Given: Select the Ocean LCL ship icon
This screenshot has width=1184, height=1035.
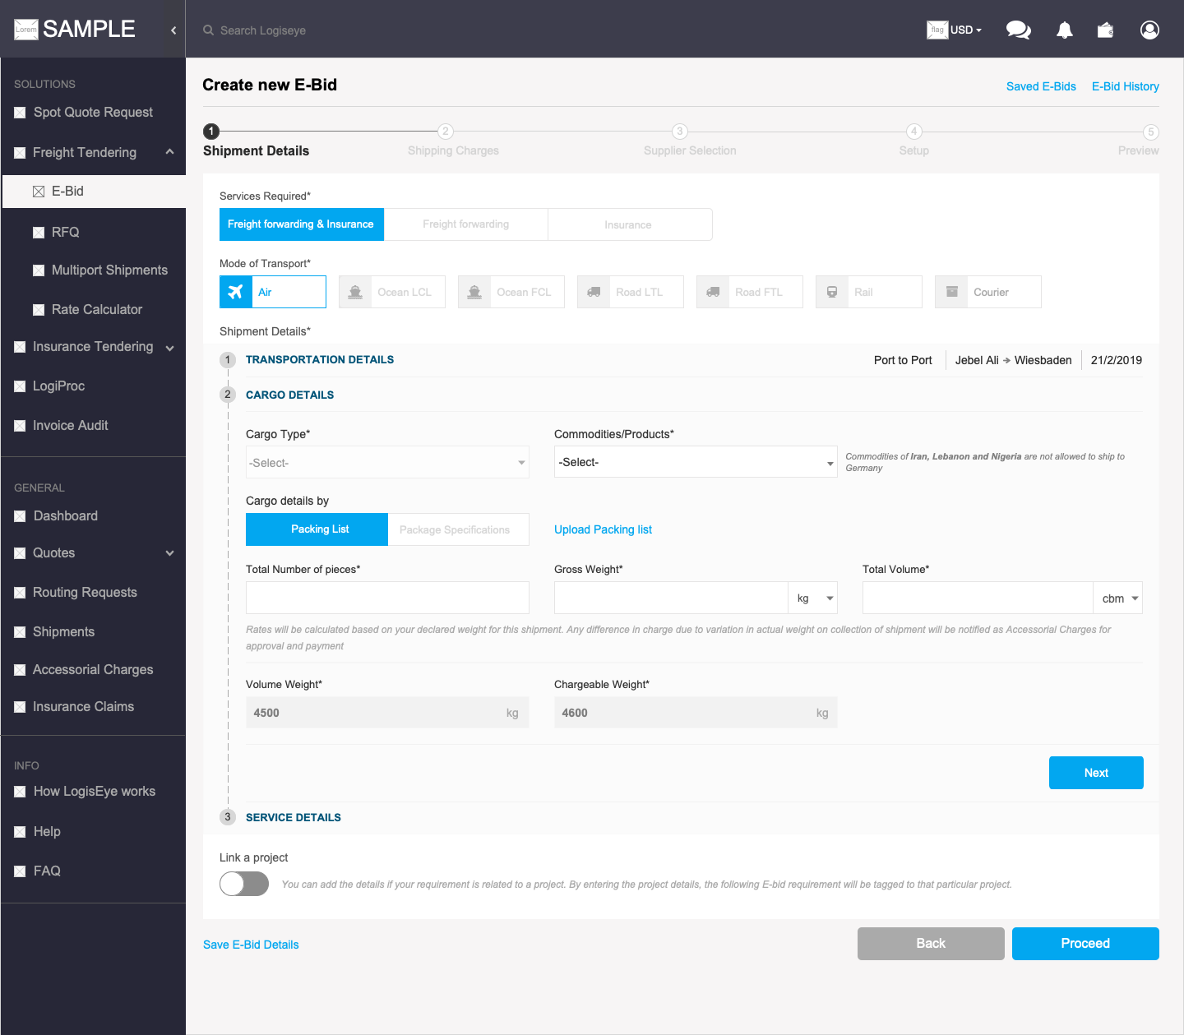Looking at the screenshot, I should [355, 292].
